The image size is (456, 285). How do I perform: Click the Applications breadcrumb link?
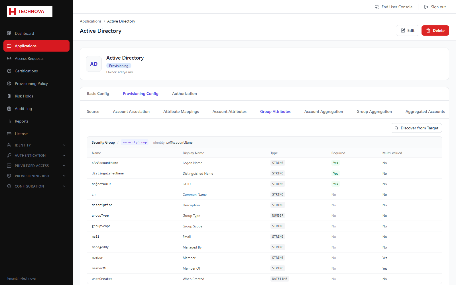[91, 21]
